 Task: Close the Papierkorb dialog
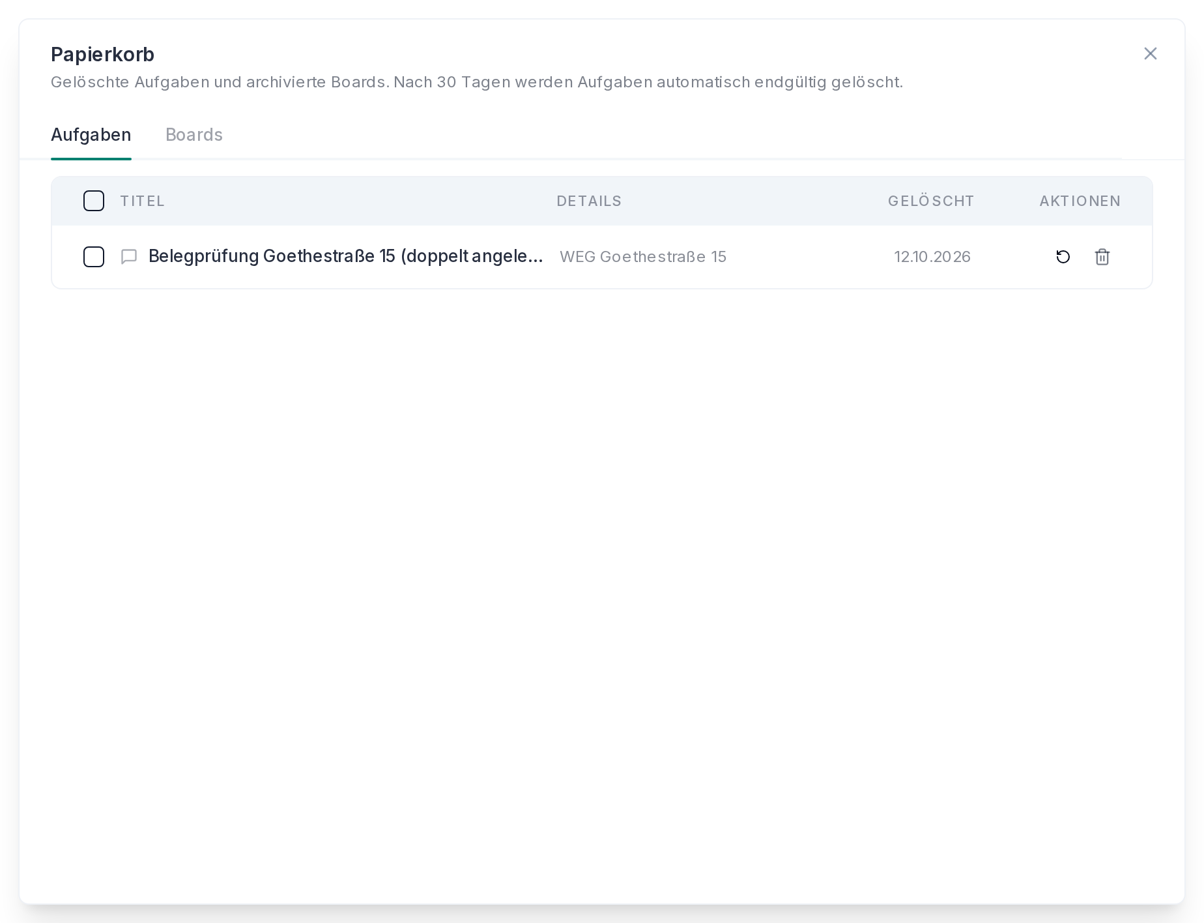click(1151, 53)
